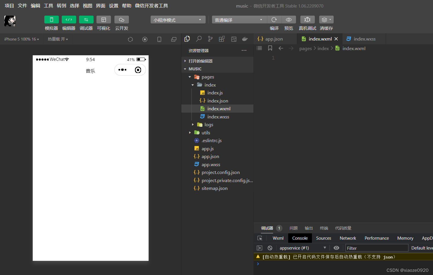Switch to index.wxss editor tab
Image resolution: width=433 pixels, height=275 pixels.
coord(364,39)
